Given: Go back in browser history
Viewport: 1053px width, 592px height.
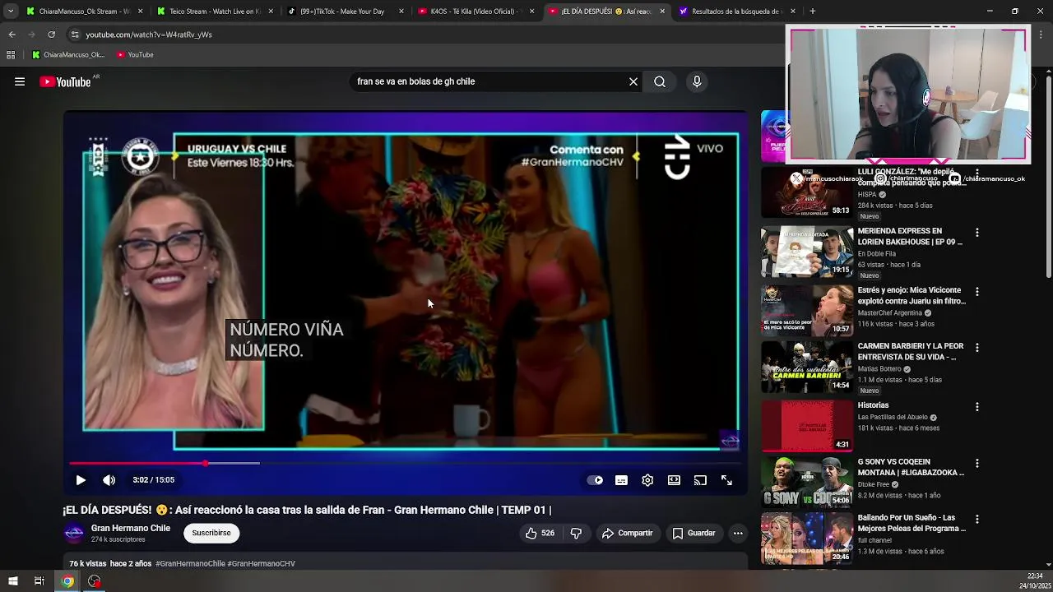Looking at the screenshot, I should 12,35.
